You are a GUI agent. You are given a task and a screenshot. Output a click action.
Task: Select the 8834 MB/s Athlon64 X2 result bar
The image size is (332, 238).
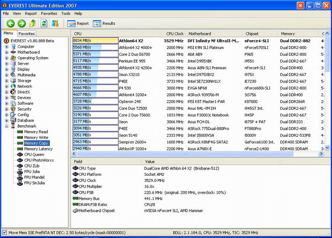coord(95,41)
